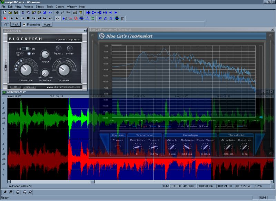This screenshot has width=276, height=201.
Task: Click the blue right arrow marker icon
Action: (116, 12)
